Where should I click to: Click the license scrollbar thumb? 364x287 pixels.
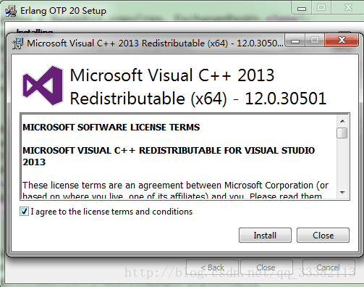pos(342,133)
